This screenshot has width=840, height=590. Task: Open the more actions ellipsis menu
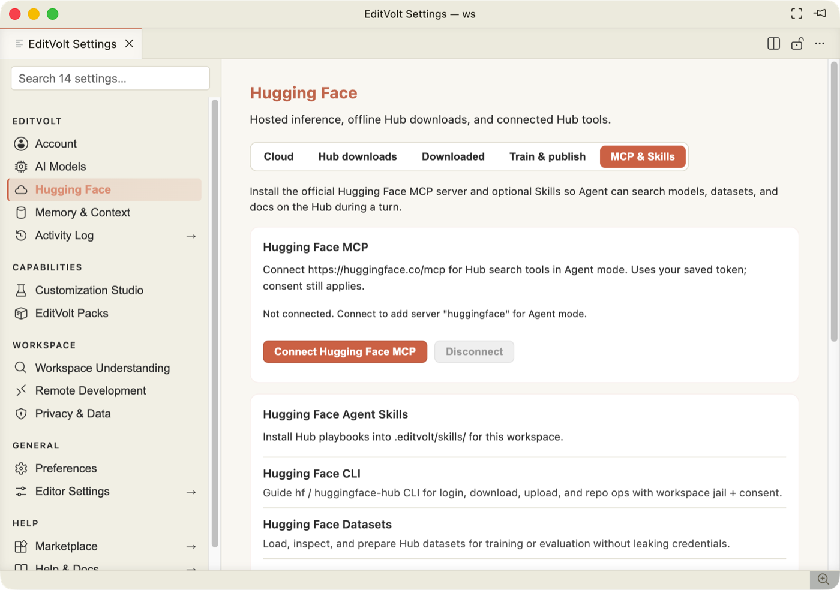click(x=820, y=44)
